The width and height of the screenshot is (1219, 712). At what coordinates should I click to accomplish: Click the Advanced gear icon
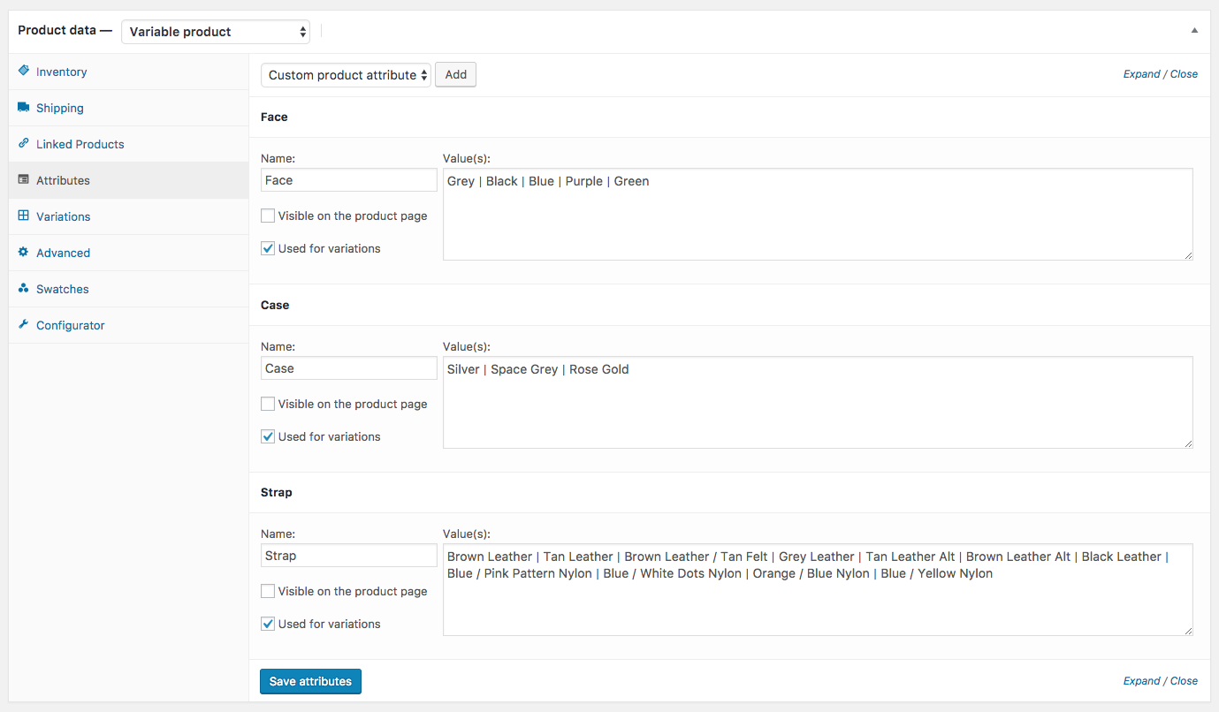[22, 253]
